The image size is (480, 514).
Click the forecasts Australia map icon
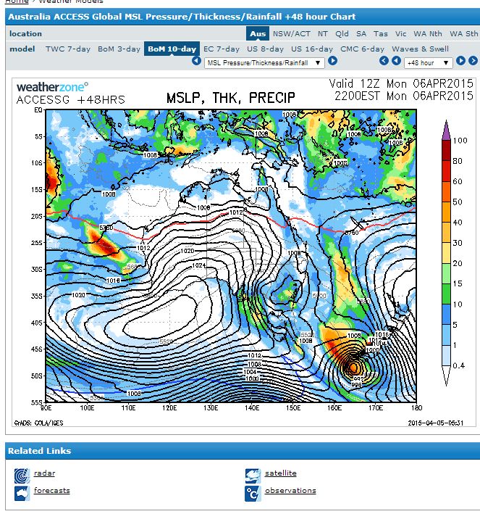tap(22, 493)
